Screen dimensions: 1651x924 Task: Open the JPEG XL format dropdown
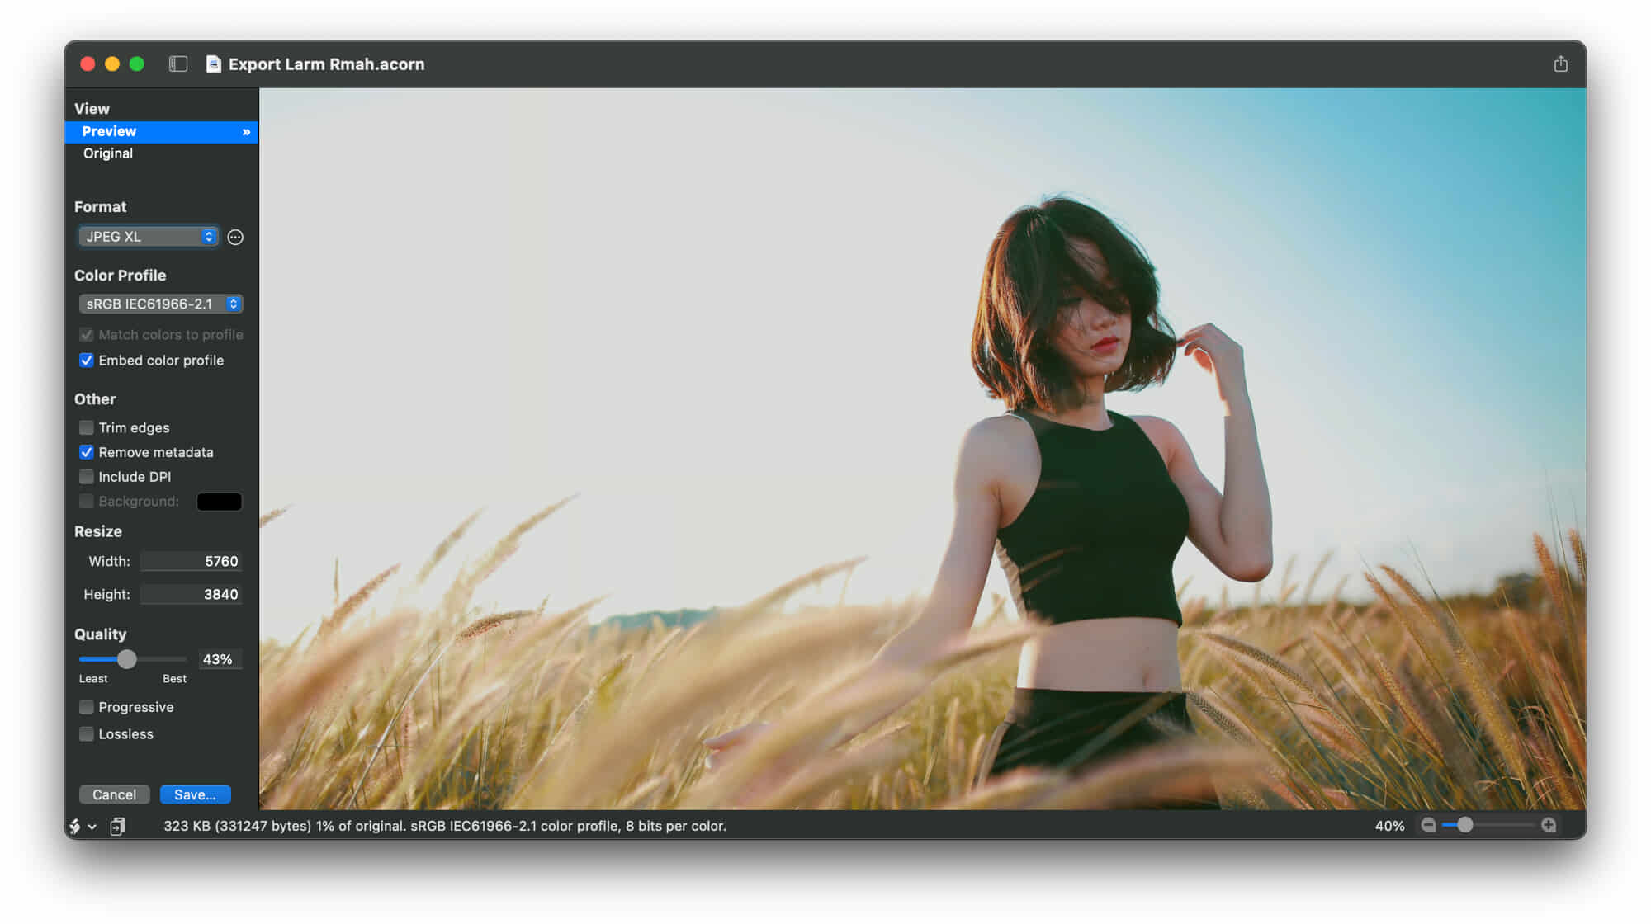coord(149,237)
